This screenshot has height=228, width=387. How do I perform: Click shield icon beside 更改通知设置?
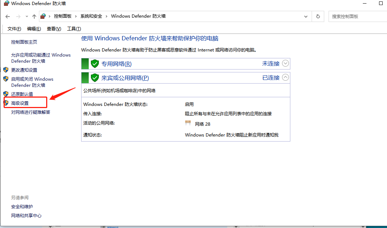tap(6, 70)
